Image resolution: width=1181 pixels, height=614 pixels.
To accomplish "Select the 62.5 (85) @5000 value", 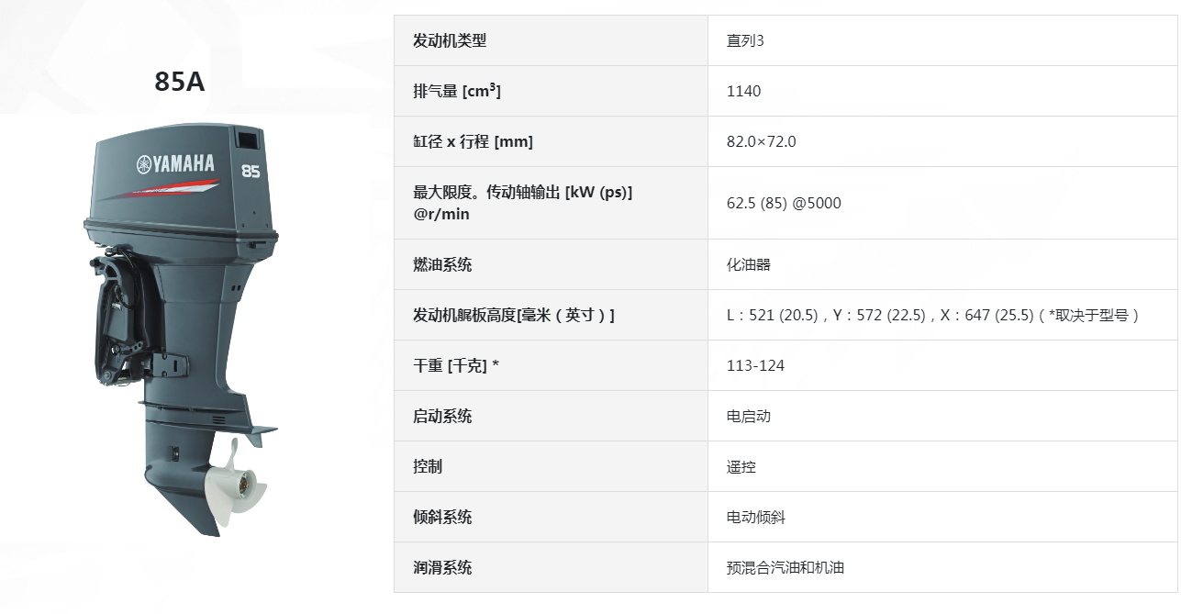I will [x=783, y=203].
